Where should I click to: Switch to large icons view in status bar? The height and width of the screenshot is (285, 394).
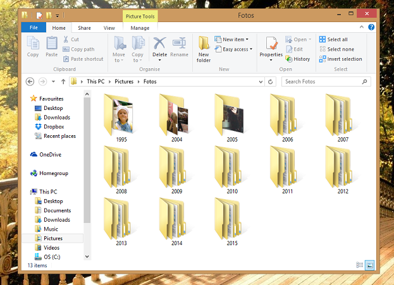[x=369, y=265]
